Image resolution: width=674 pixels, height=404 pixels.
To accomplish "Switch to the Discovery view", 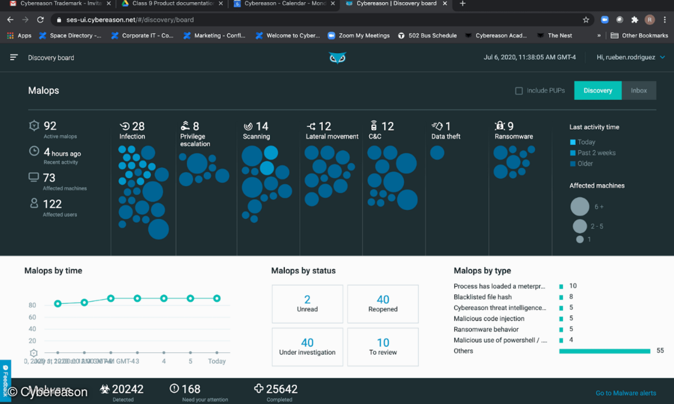I will click(598, 90).
